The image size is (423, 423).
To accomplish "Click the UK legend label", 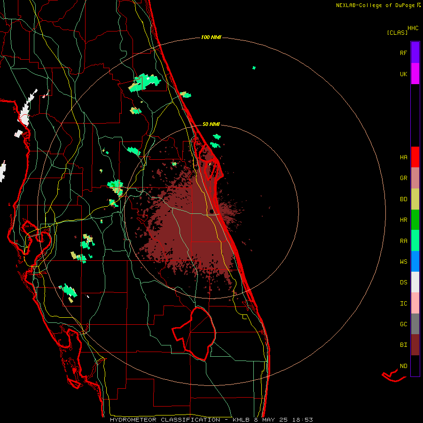I will pyautogui.click(x=403, y=74).
